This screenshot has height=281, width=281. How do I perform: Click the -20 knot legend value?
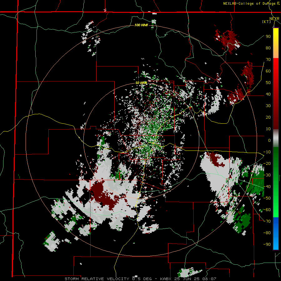(x=267, y=163)
